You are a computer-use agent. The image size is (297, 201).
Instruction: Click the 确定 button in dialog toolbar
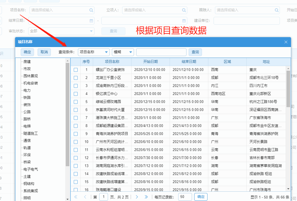click(x=27, y=52)
